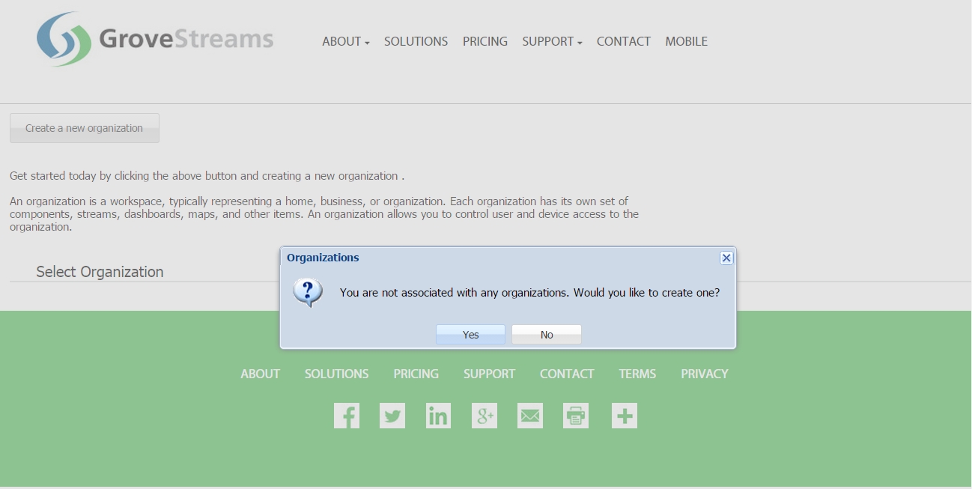Click the Twitter bird icon
Image resolution: width=972 pixels, height=489 pixels.
(392, 416)
